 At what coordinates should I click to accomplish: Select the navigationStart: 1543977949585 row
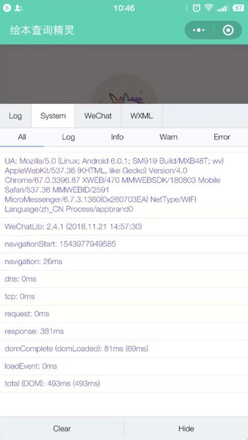(124, 244)
